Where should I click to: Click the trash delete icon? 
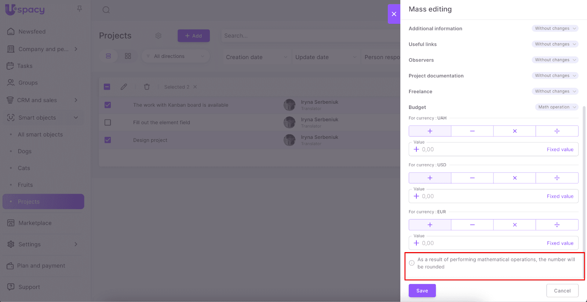click(x=147, y=87)
